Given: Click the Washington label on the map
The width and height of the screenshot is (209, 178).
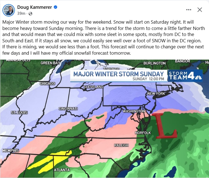Looking at the screenshot, I should (134, 111).
